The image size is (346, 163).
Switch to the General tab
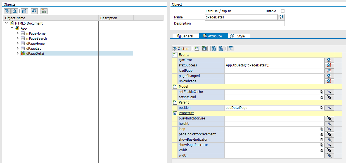tap(185, 36)
